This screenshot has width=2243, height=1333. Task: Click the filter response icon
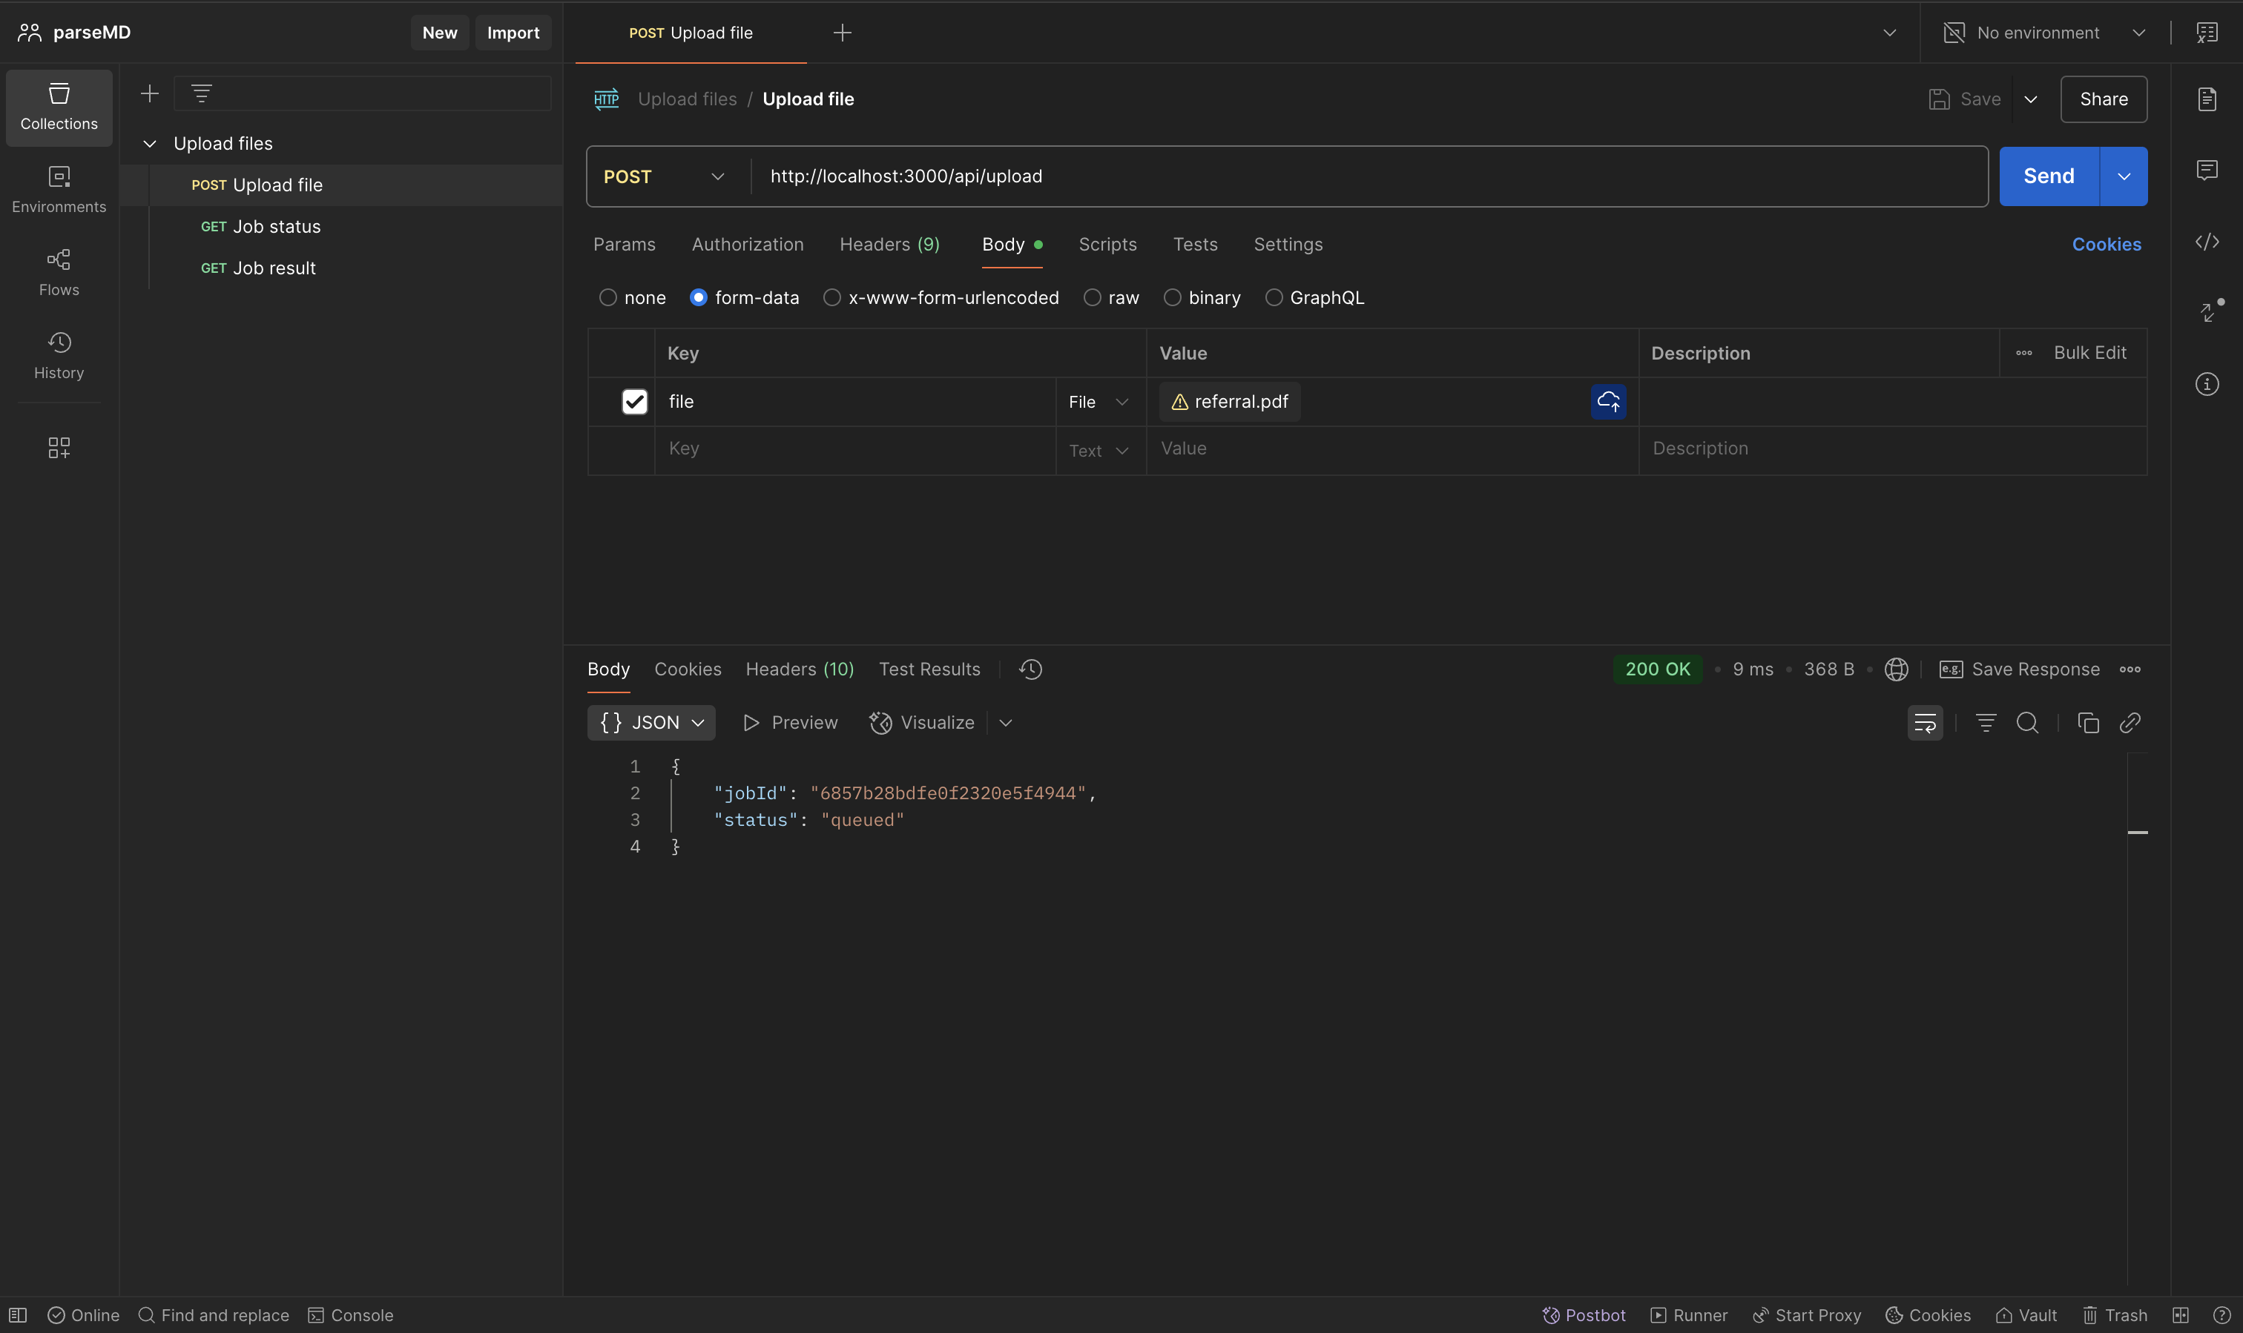(1986, 723)
